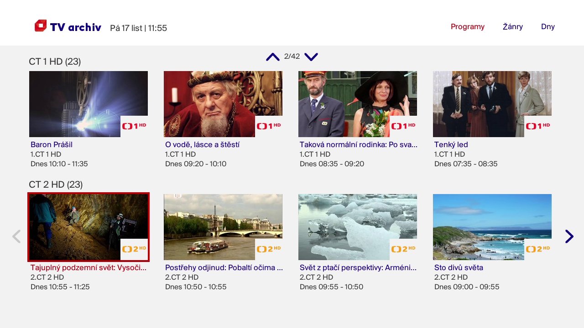
Task: Click ČT1 HD logo on Taková normální rodinka
Action: pos(403,126)
